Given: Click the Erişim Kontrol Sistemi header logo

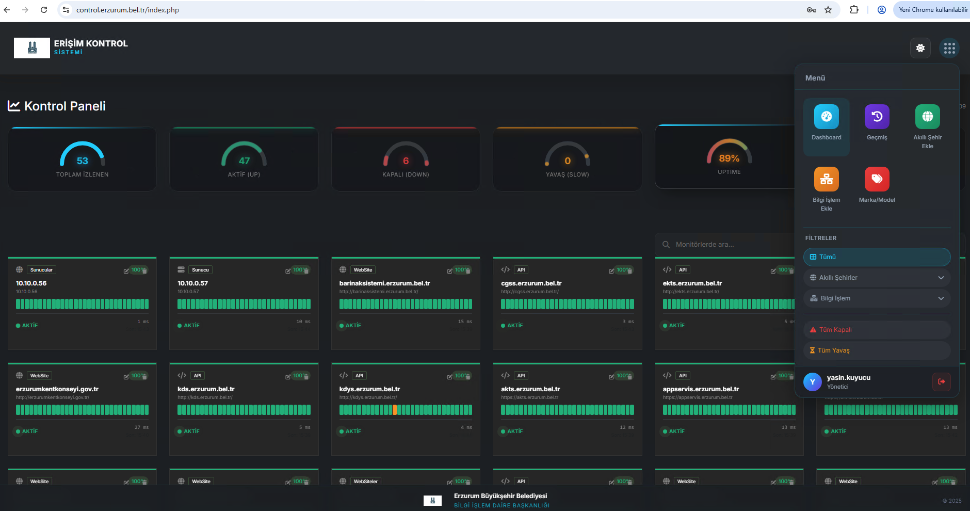Looking at the screenshot, I should click(32, 48).
